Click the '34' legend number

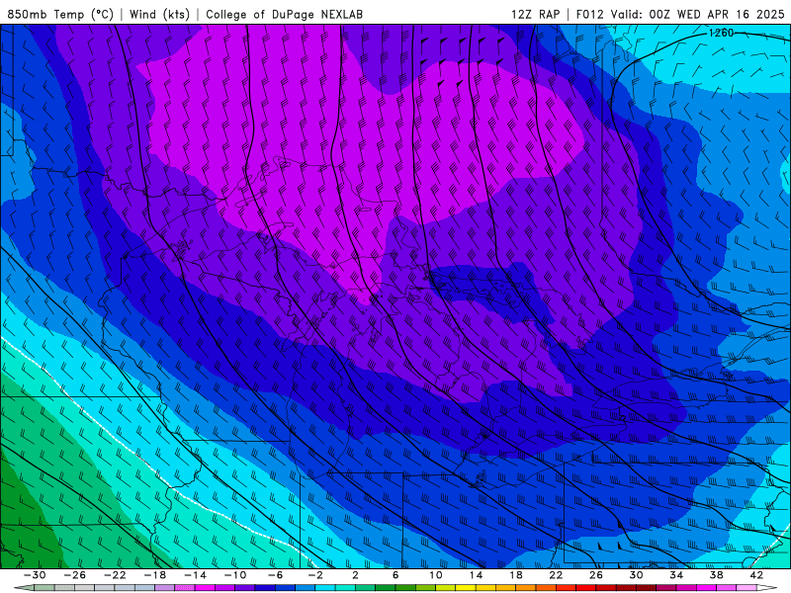[x=676, y=575]
